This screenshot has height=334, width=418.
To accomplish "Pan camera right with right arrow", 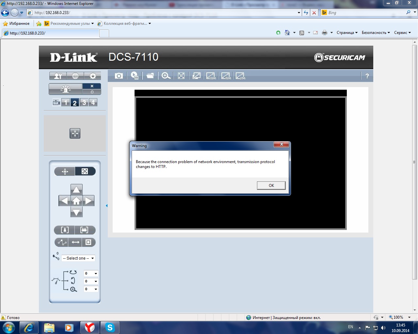I will coord(88,201).
